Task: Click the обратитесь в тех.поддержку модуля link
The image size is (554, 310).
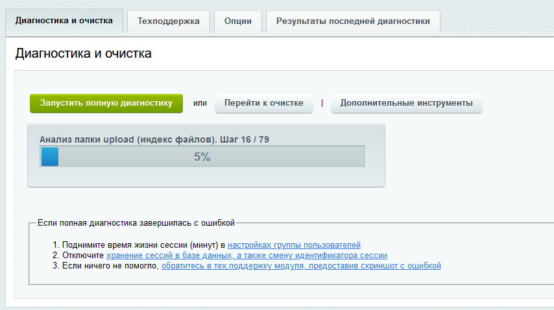Action: click(x=301, y=266)
